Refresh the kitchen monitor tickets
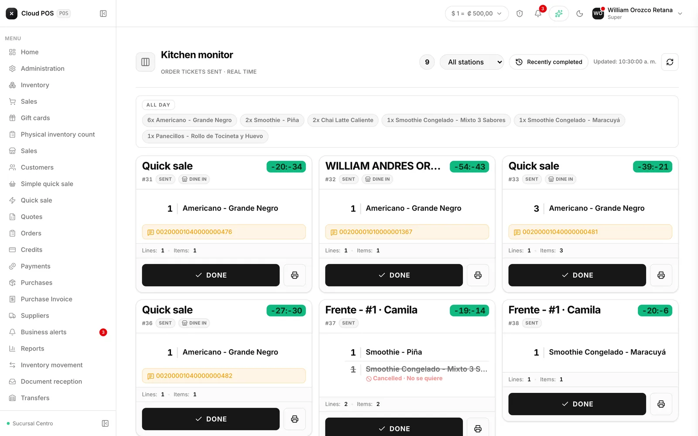This screenshot has height=436, width=698. (670, 62)
